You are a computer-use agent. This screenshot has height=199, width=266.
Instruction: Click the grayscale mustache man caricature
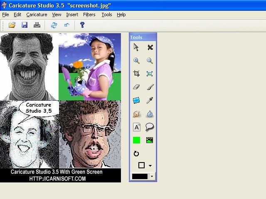(29, 67)
